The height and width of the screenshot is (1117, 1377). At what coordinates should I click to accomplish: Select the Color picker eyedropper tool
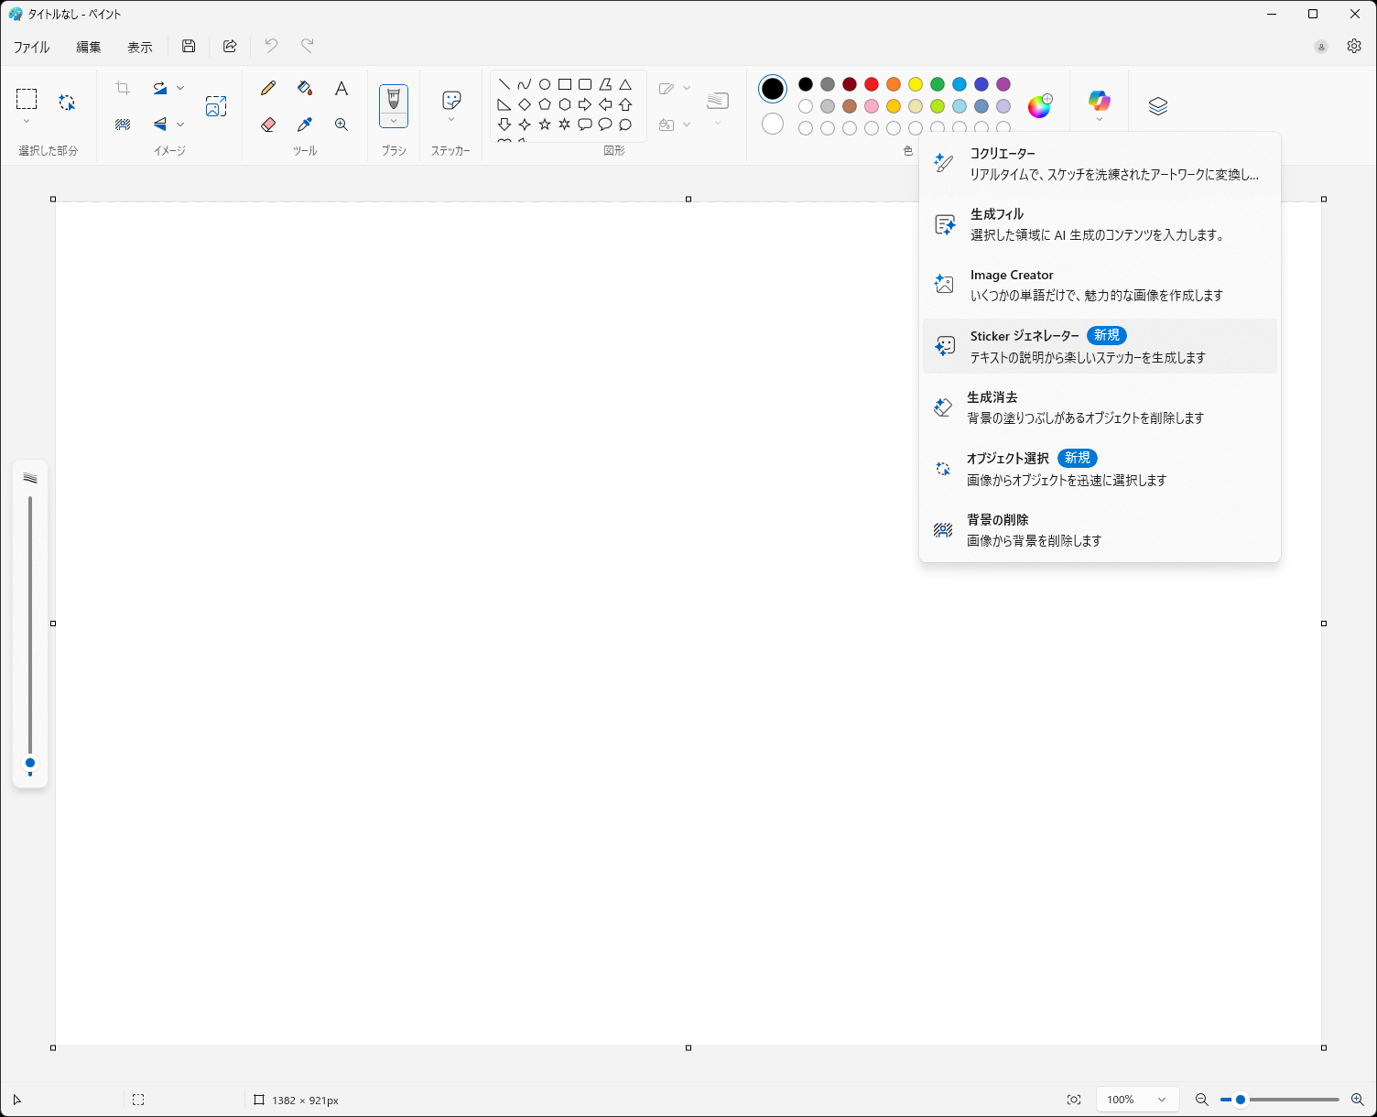(x=305, y=125)
